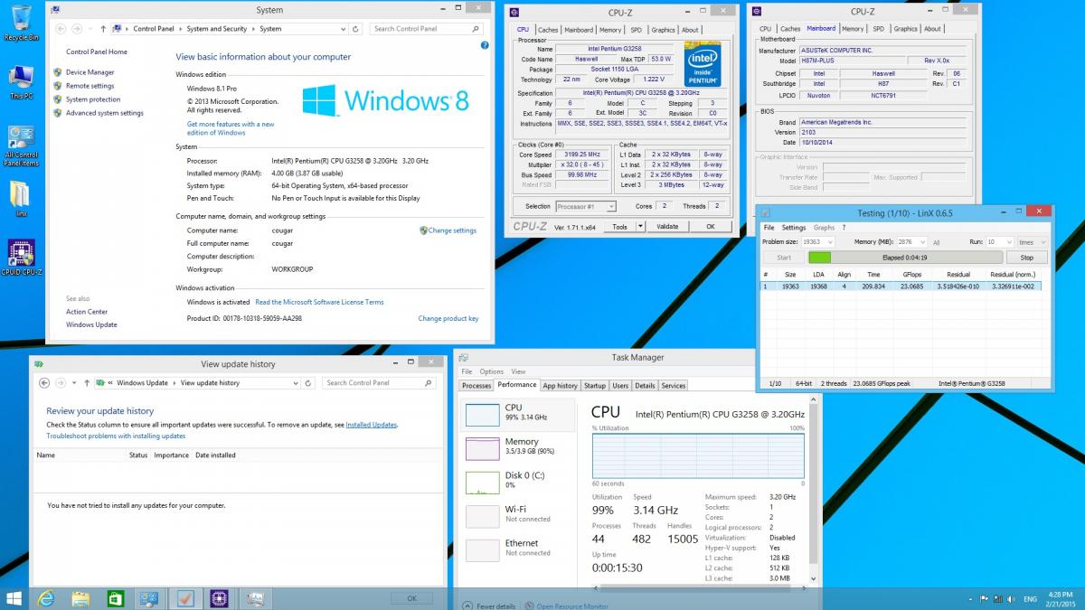Open Task Manager Options menu
Screen dimensions: 1085x610
pyautogui.click(x=492, y=371)
